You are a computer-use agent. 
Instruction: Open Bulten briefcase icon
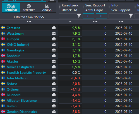54,106
